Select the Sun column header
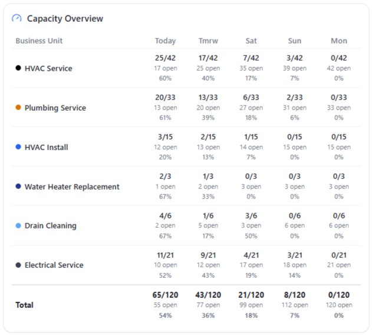The height and width of the screenshot is (335, 372). 295,41
